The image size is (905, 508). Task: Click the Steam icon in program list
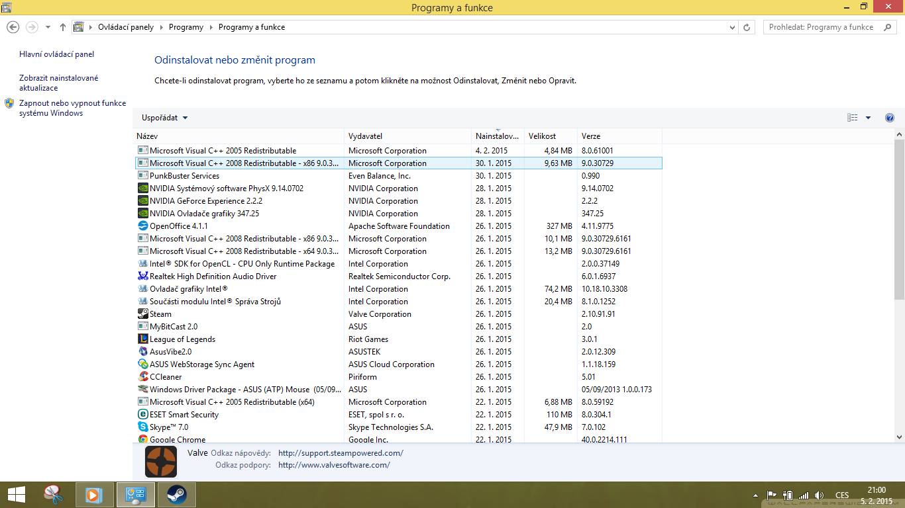coord(142,314)
